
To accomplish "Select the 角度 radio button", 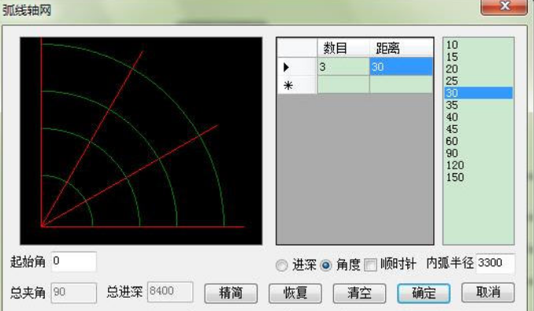I will (x=325, y=265).
